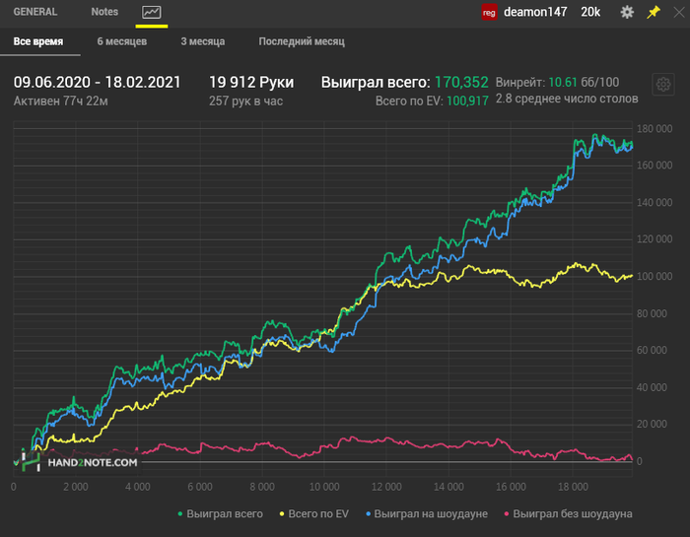Click the green legend dot for Выиграл всего
690x537 pixels.
point(180,513)
